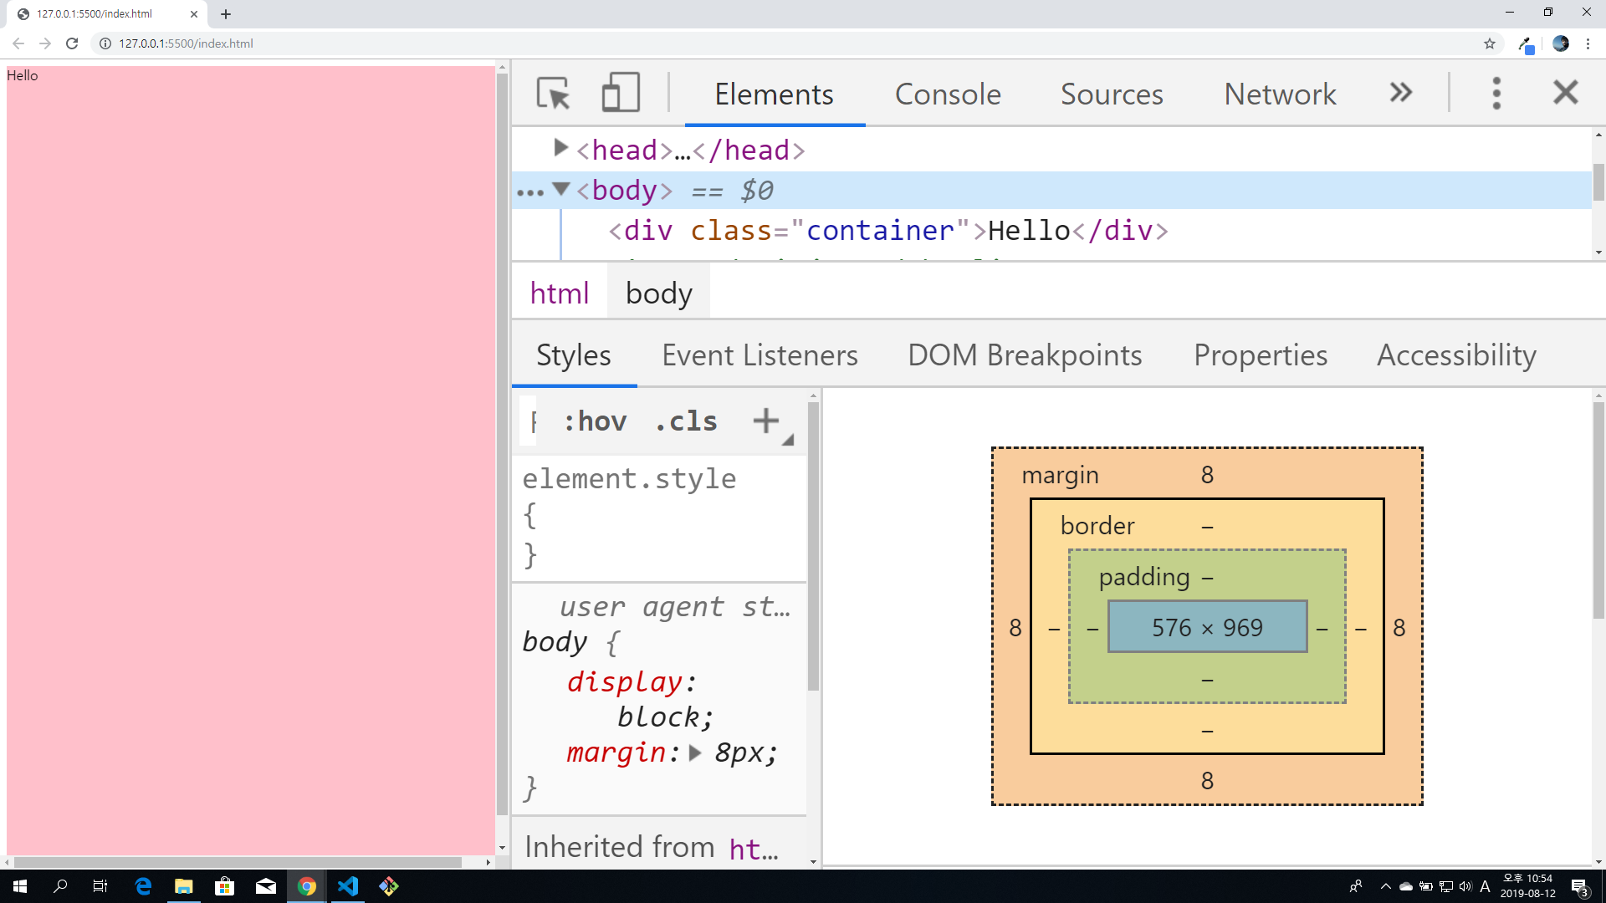Viewport: 1606px width, 903px height.
Task: Reload the page
Action: coord(72,43)
